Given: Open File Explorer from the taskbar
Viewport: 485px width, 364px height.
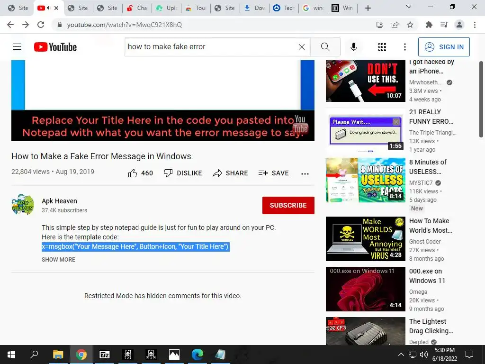Looking at the screenshot, I should tap(58, 355).
